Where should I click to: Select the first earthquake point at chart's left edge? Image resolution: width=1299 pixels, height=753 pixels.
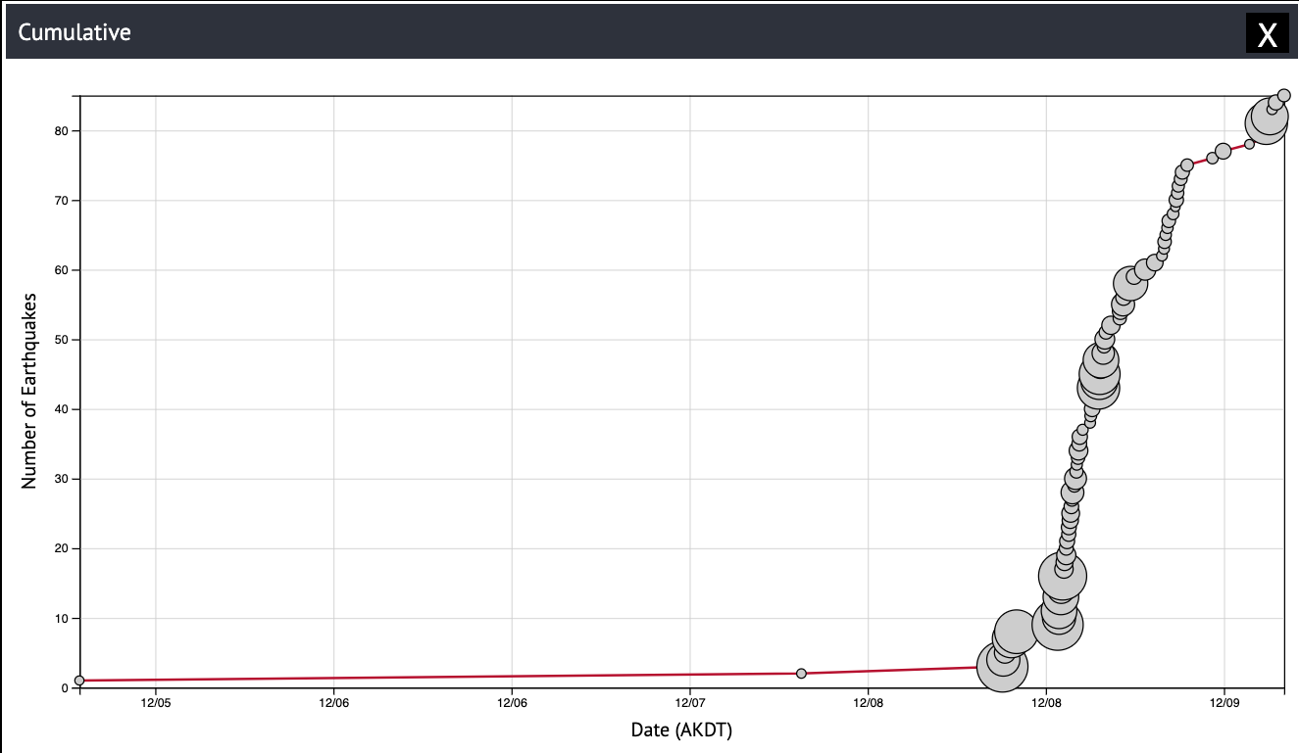pyautogui.click(x=79, y=681)
